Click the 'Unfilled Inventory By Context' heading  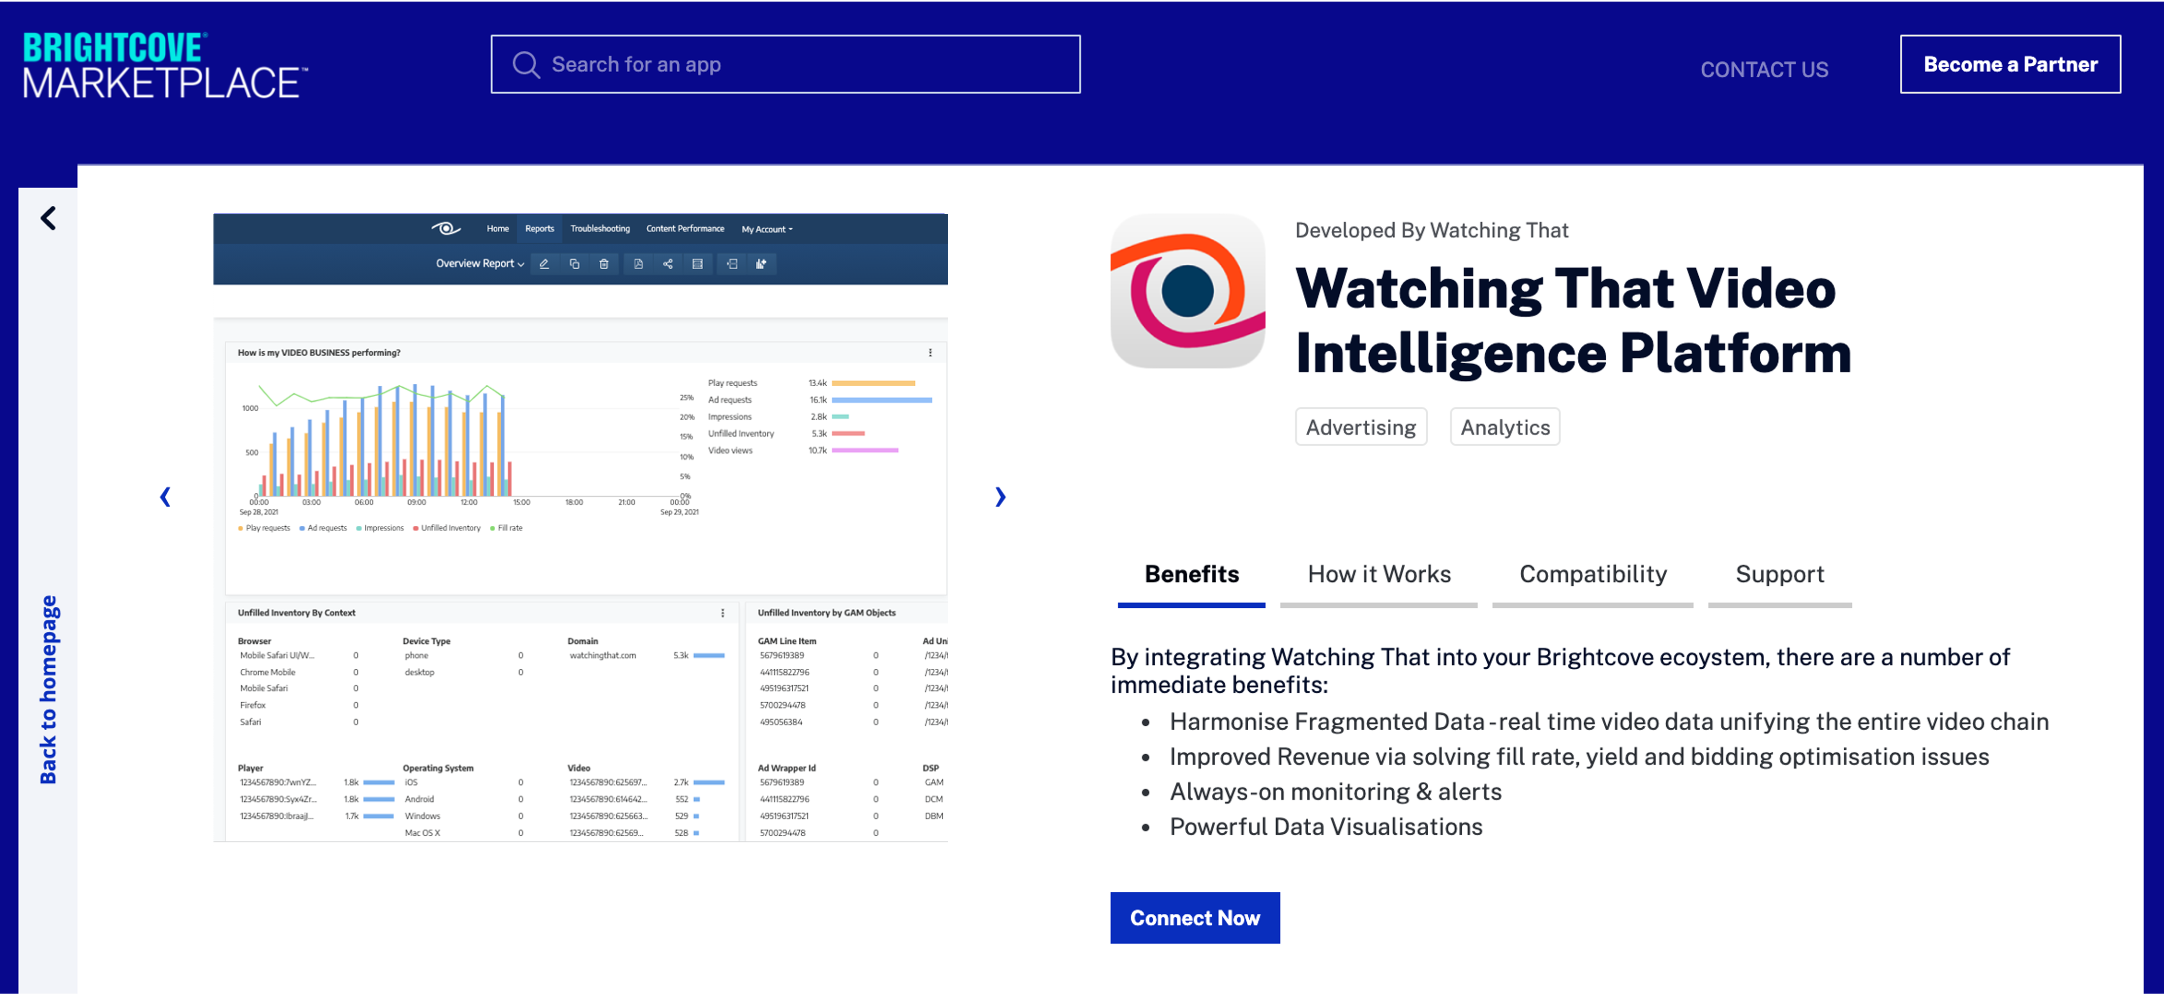pyautogui.click(x=296, y=613)
